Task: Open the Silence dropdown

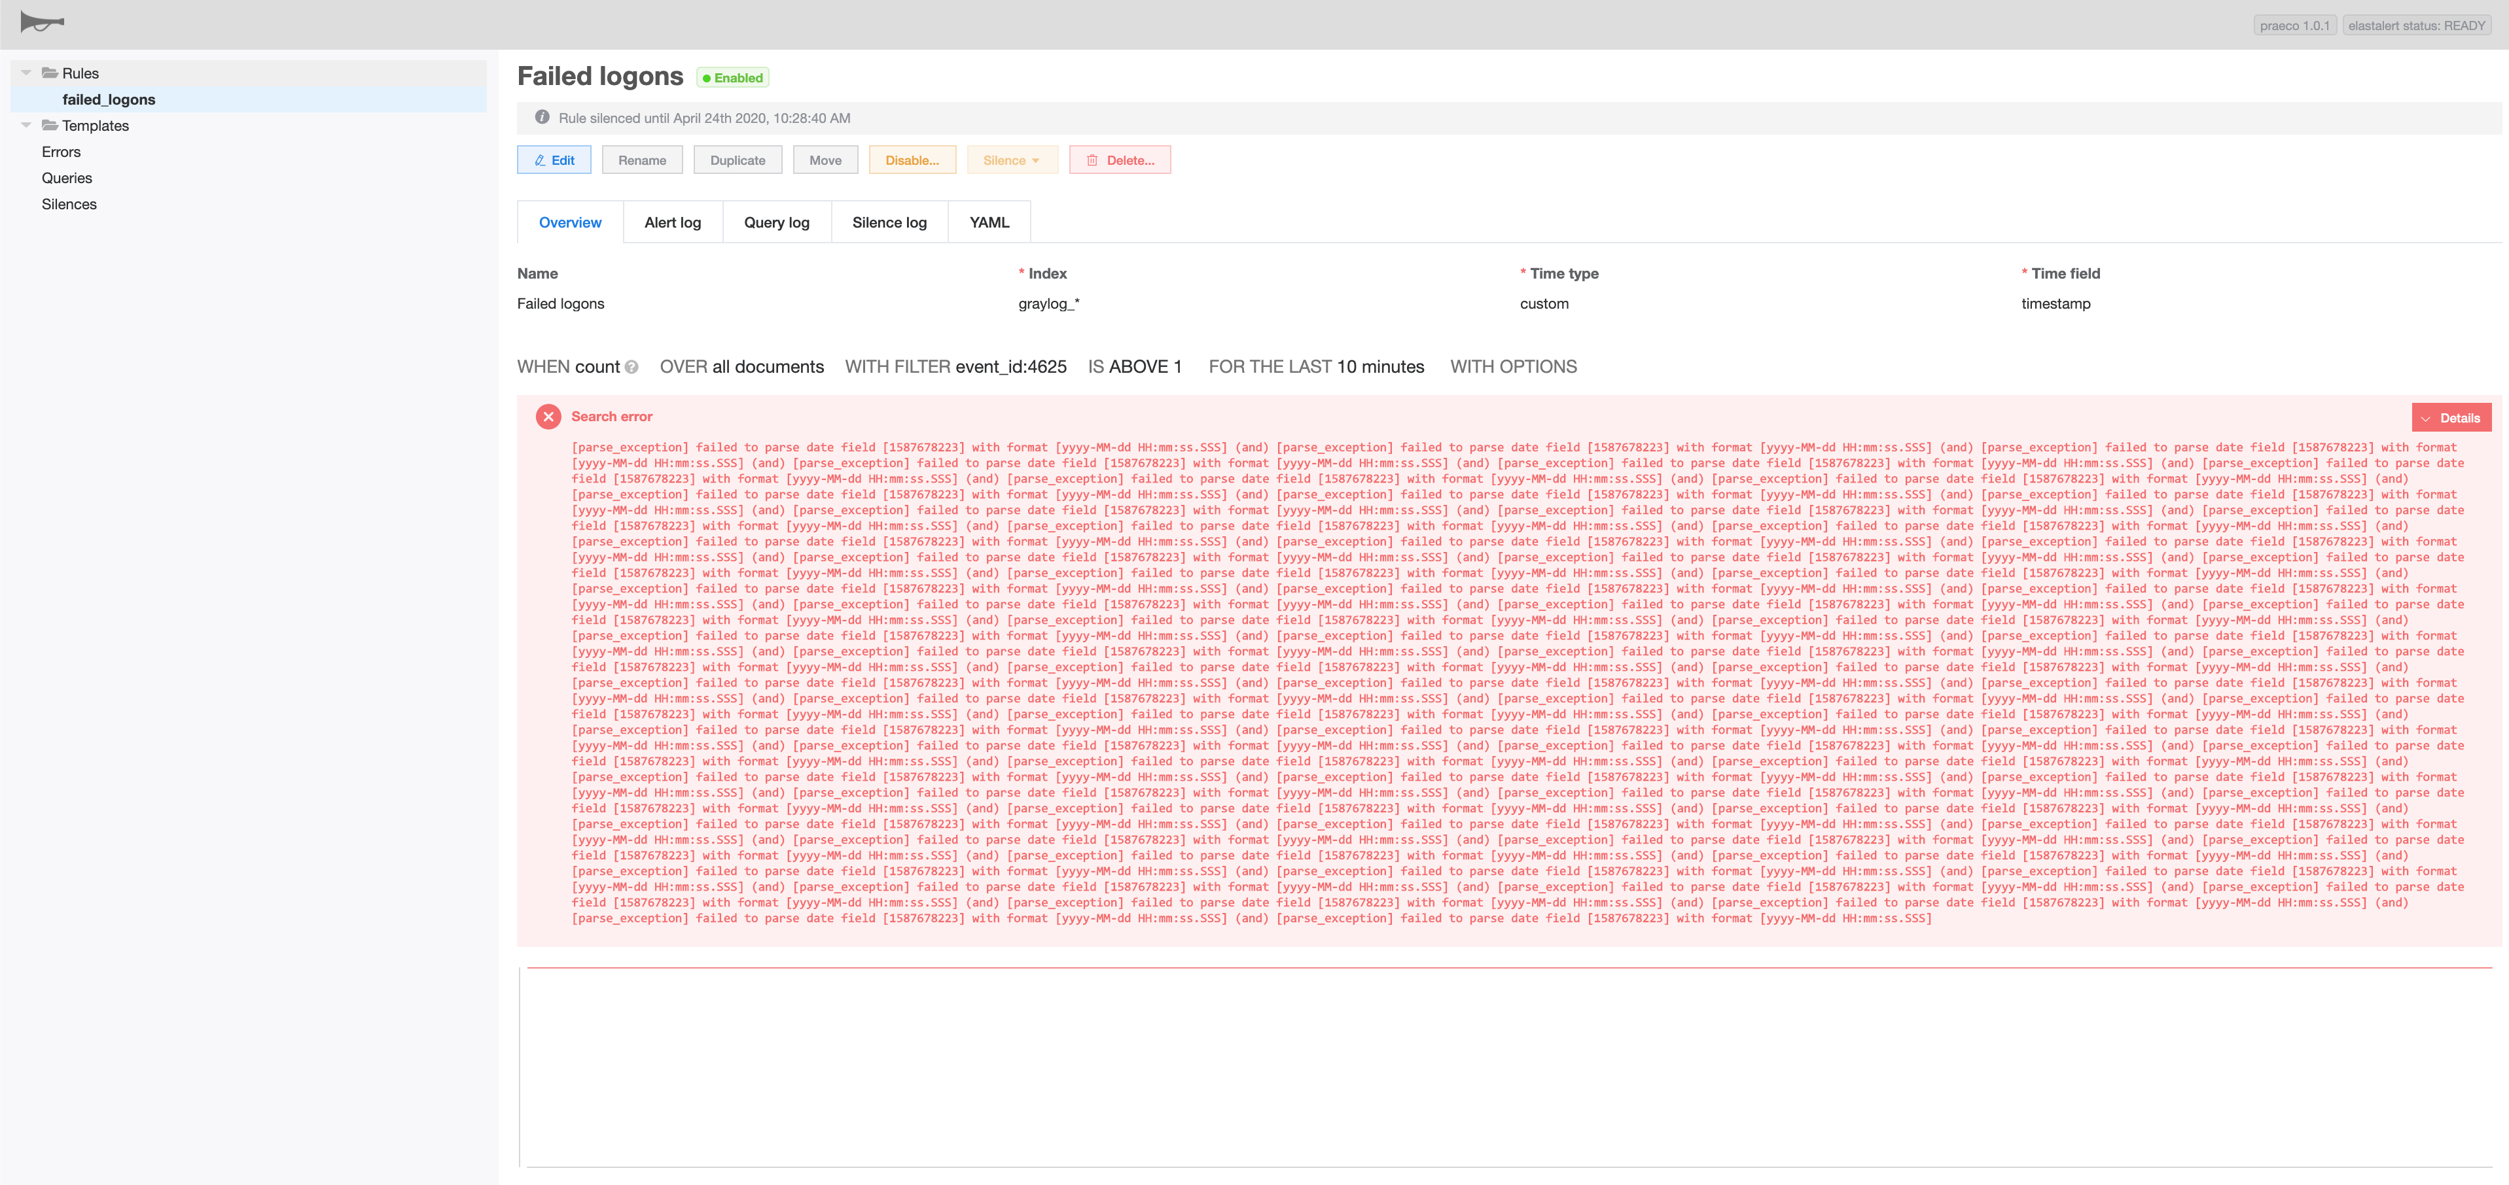Action: pos(1011,160)
